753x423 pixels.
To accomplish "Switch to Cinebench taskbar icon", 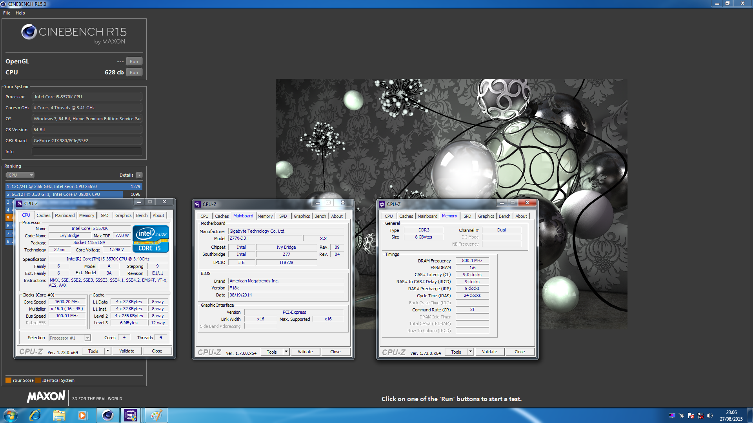I will click(107, 415).
